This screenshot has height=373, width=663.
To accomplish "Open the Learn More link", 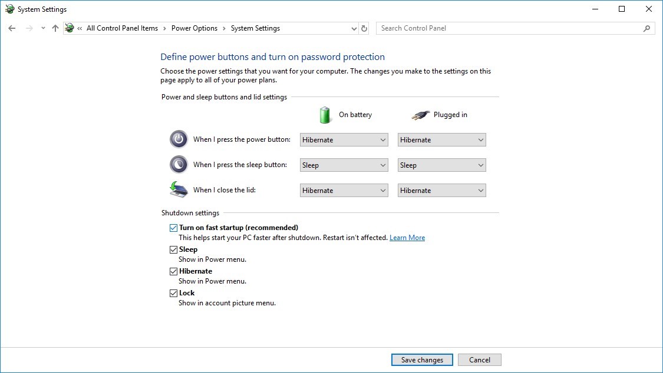I will (407, 238).
